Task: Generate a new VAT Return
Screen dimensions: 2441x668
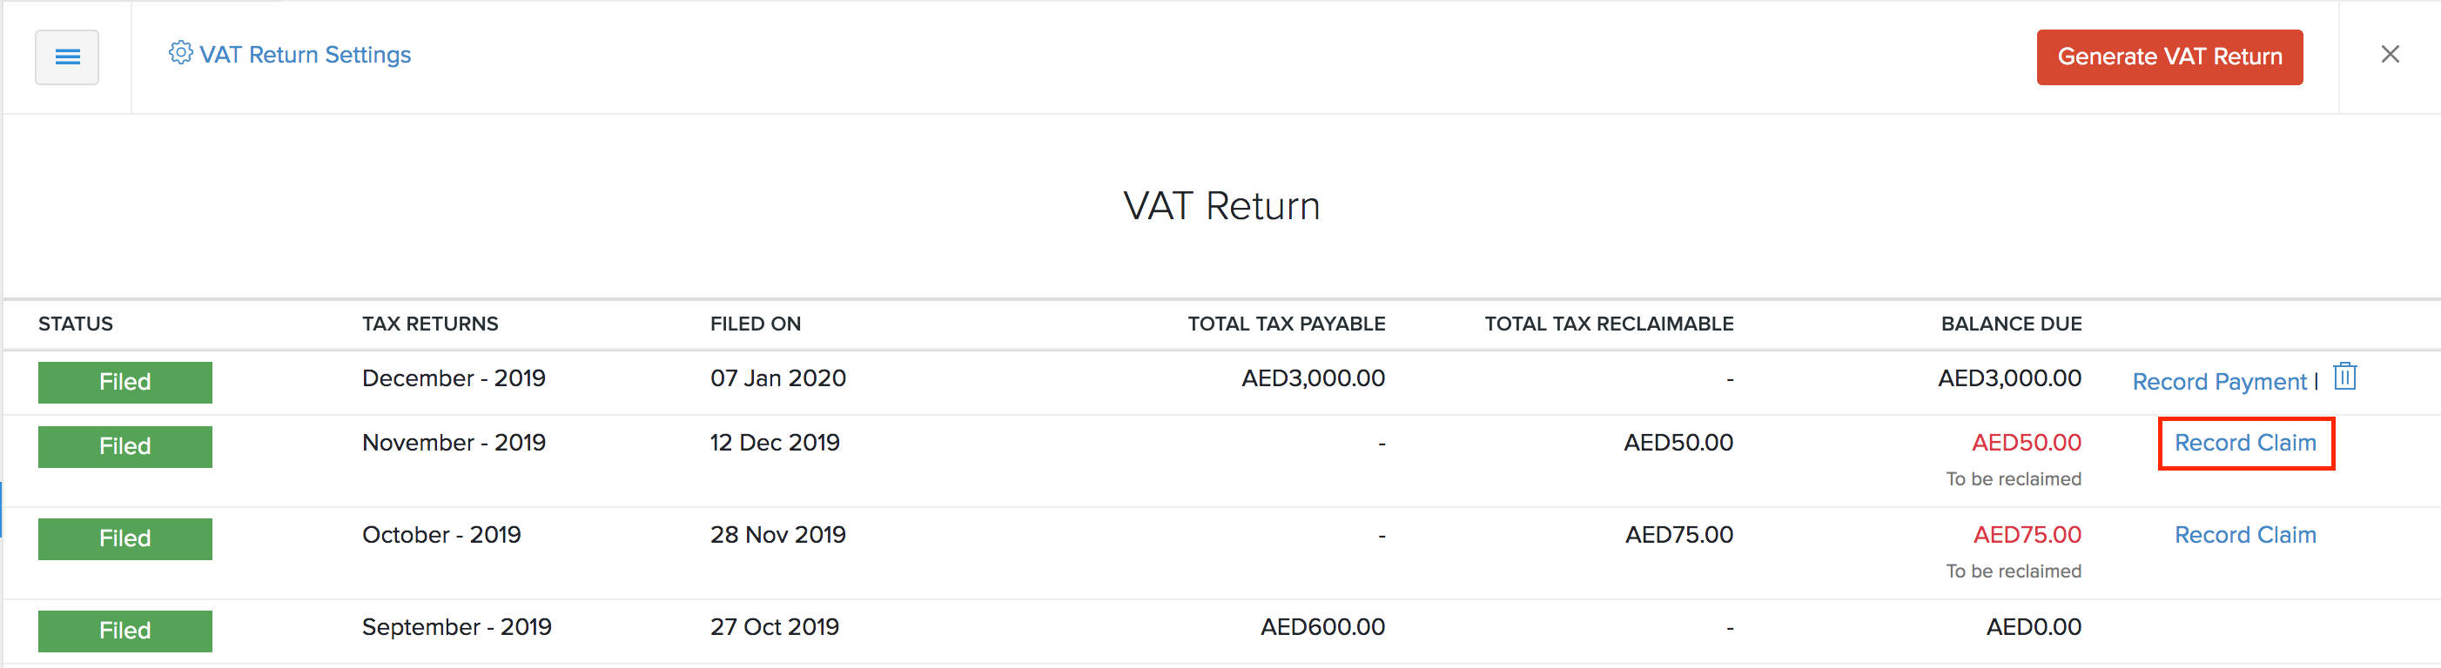Action: point(2169,57)
